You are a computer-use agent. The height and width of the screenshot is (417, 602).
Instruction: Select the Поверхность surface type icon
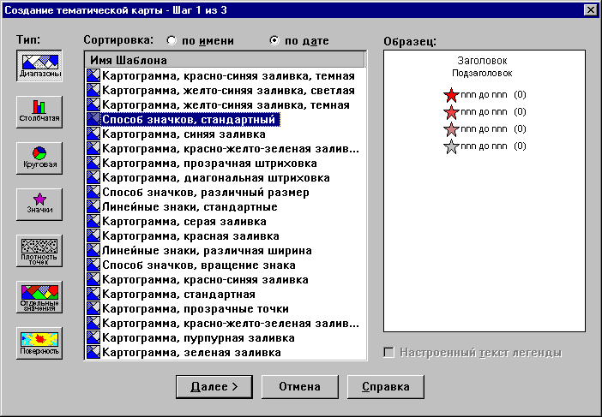[39, 343]
